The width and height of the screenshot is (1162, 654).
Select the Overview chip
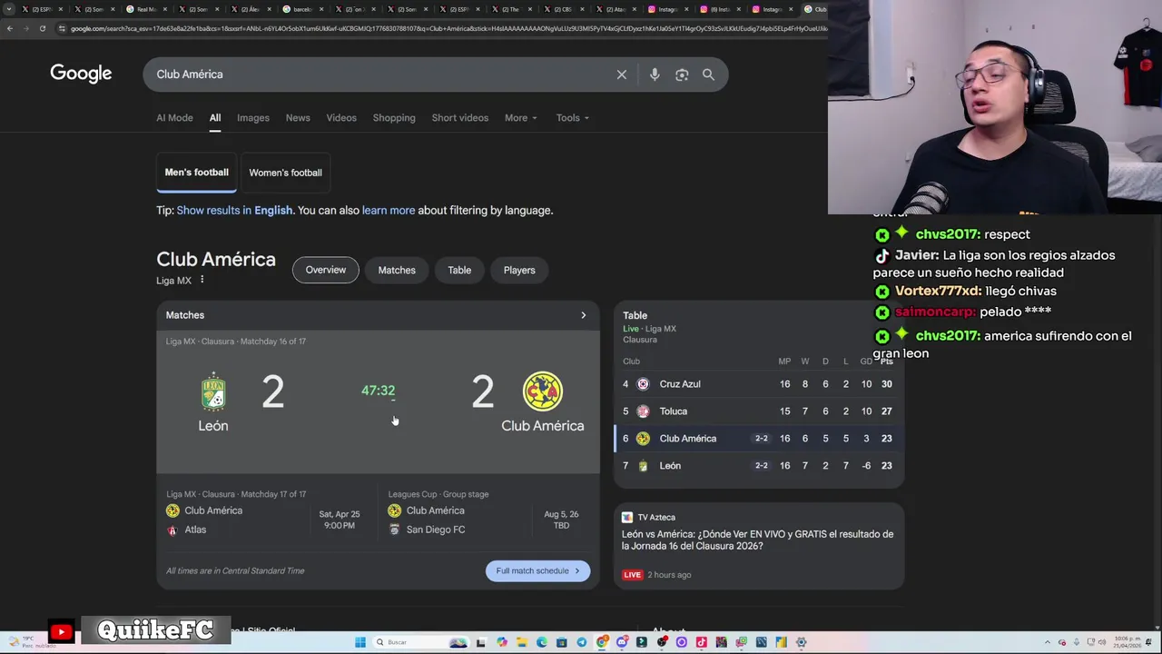(325, 270)
